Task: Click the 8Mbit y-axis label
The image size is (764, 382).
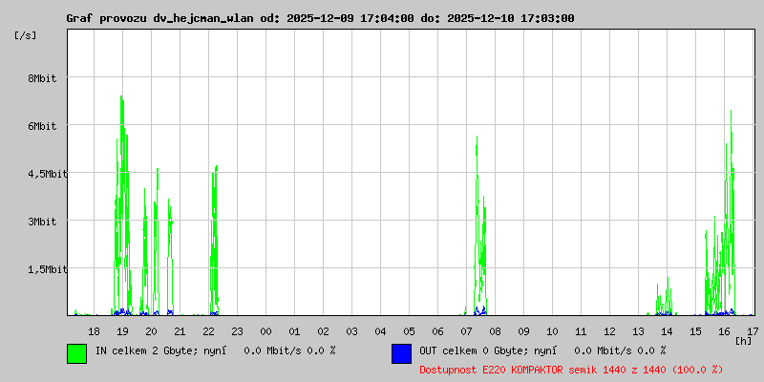Action: (x=42, y=78)
